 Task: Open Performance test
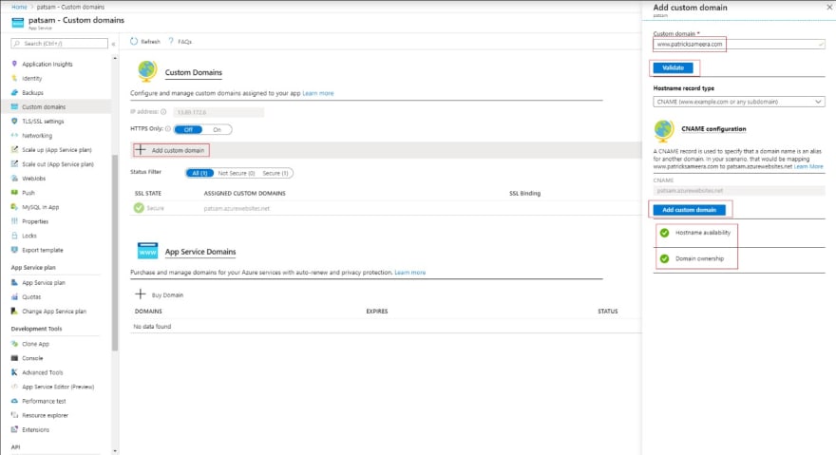[x=44, y=401]
